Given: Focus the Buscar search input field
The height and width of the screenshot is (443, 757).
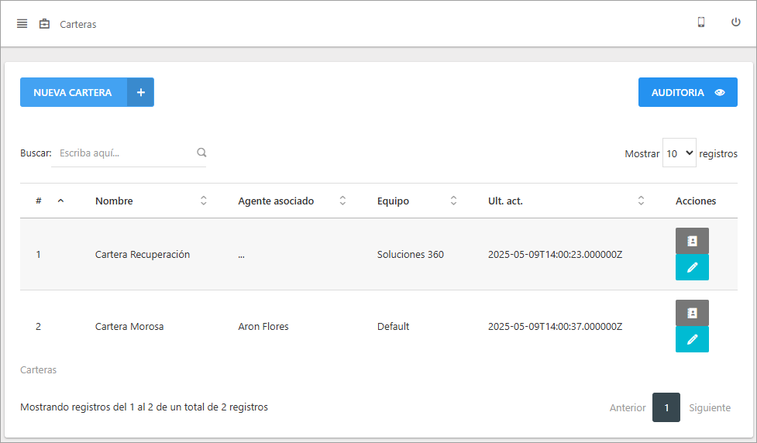Looking at the screenshot, I should (124, 153).
